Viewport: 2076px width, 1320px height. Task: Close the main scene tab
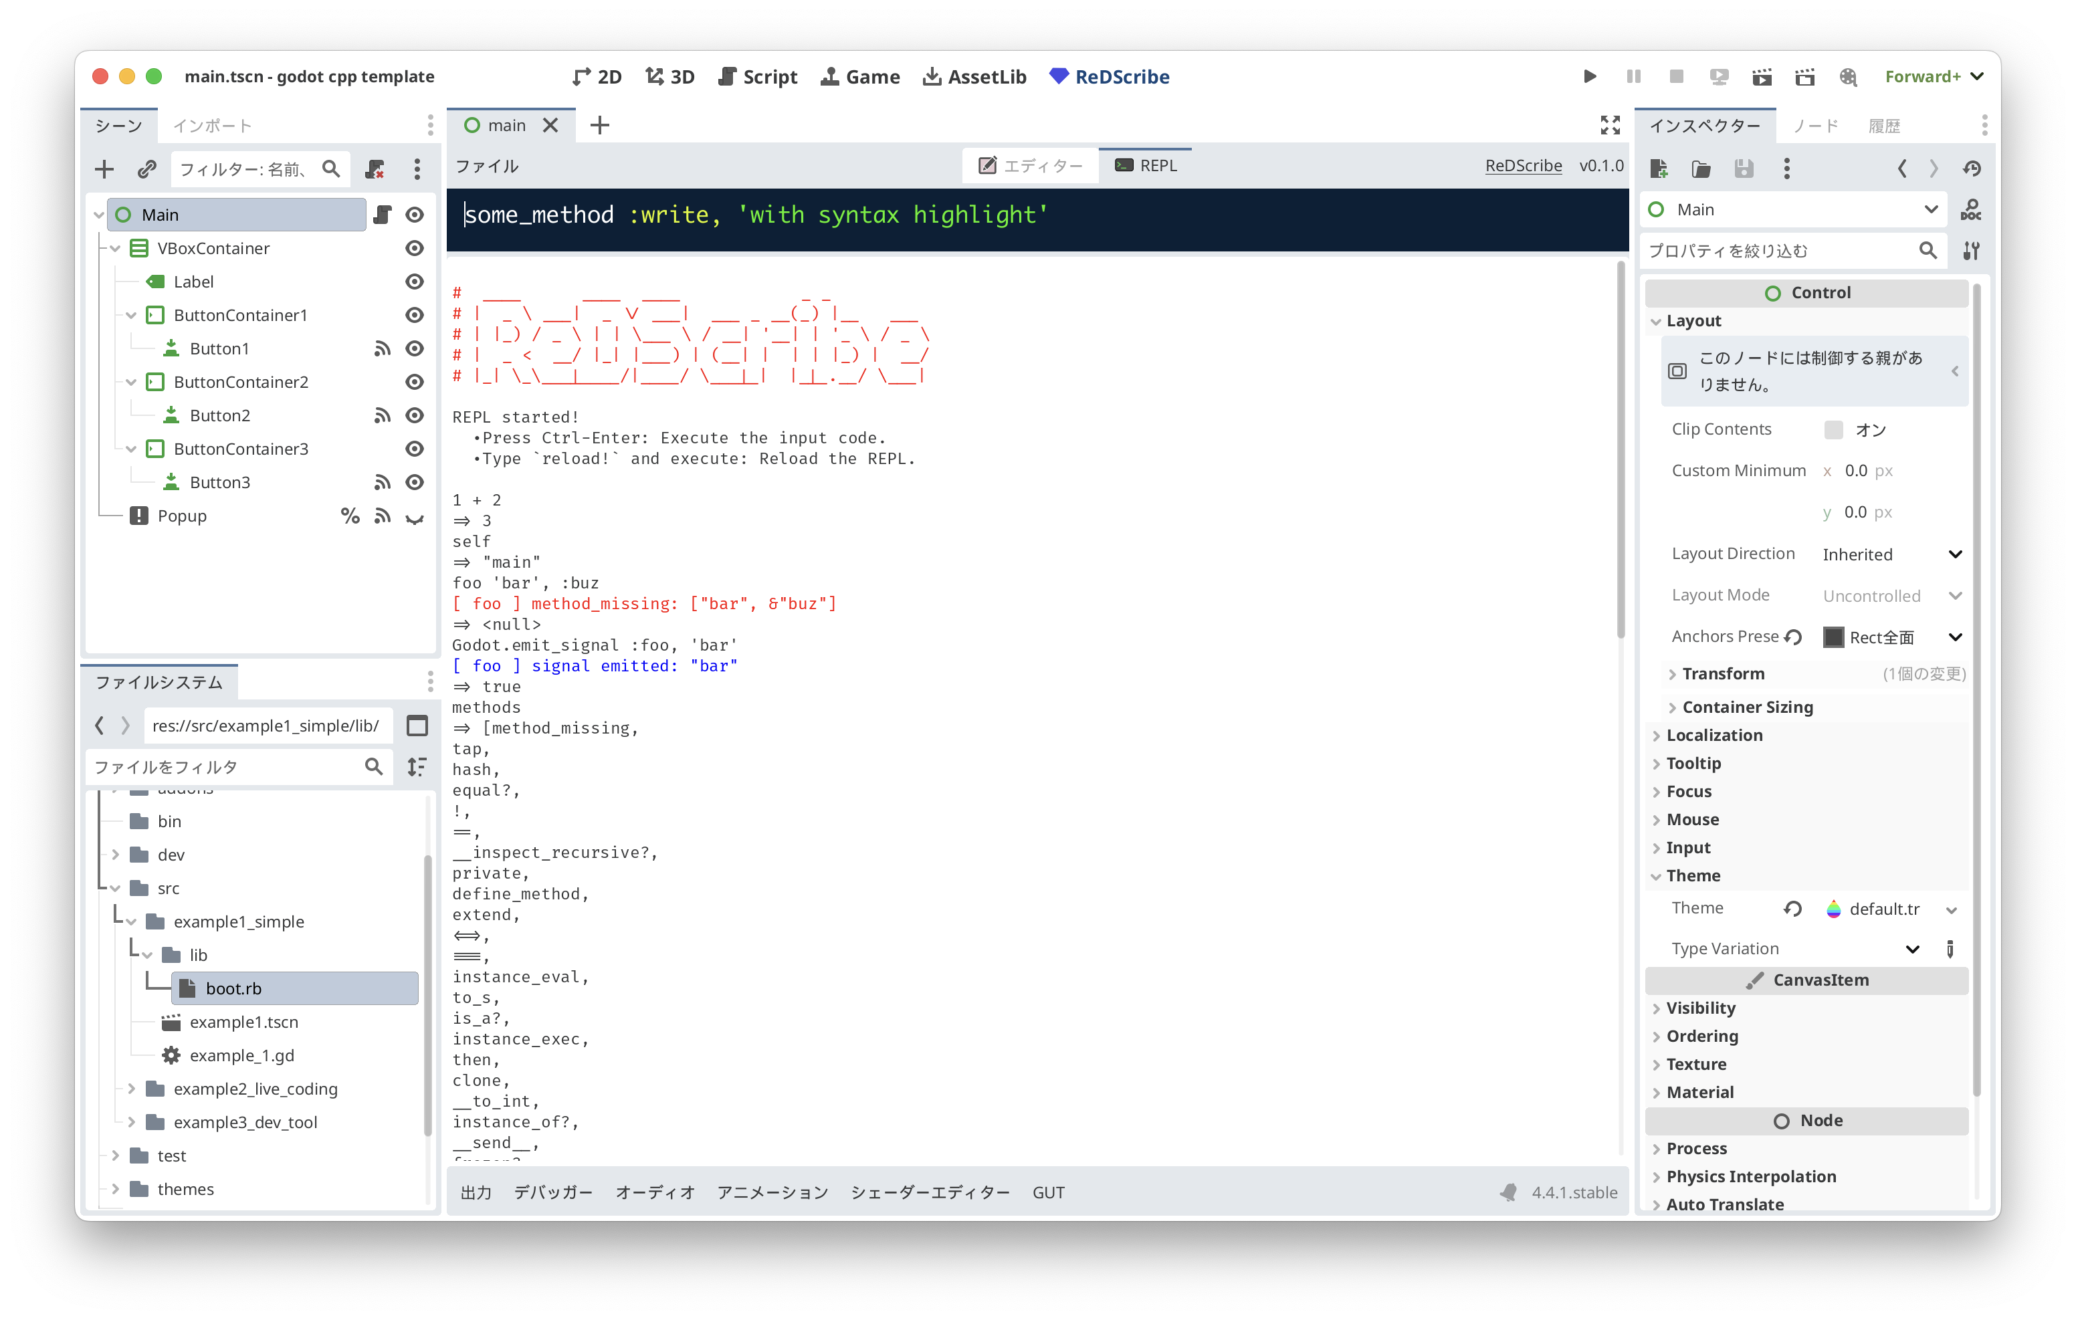(x=551, y=126)
